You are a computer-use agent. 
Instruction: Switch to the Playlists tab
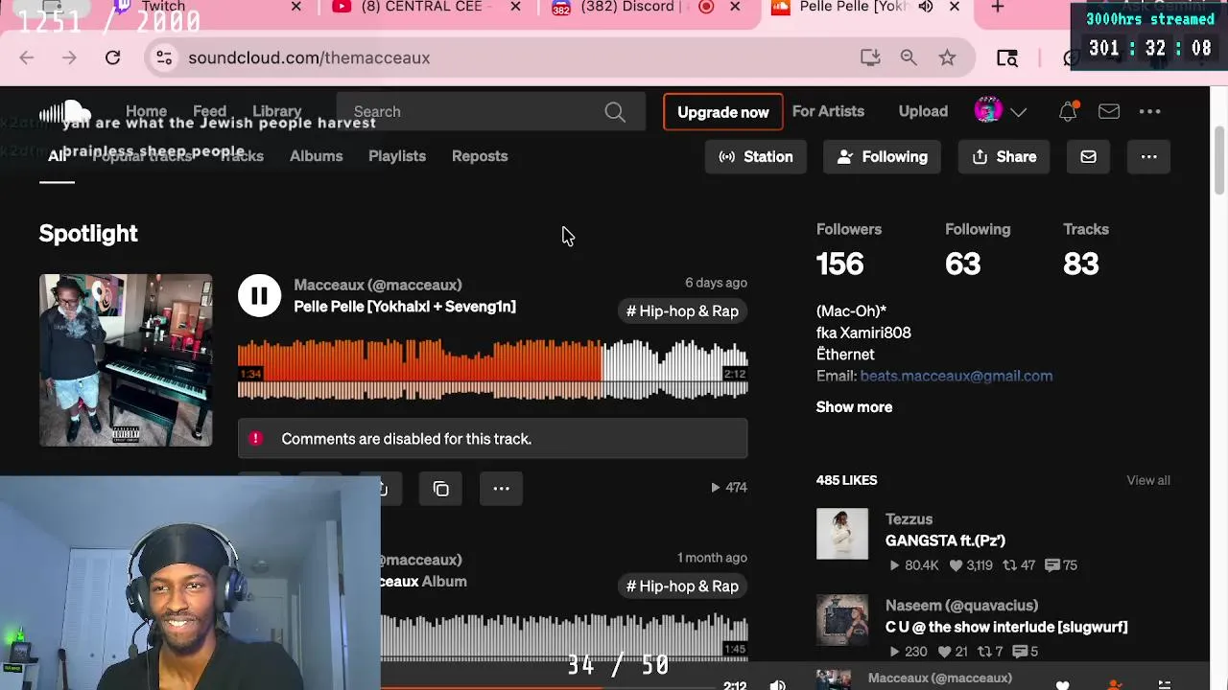pos(397,156)
